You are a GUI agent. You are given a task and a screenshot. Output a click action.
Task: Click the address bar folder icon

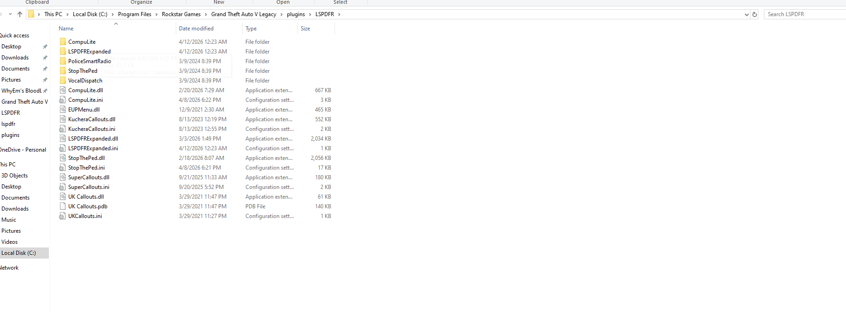[x=31, y=14]
